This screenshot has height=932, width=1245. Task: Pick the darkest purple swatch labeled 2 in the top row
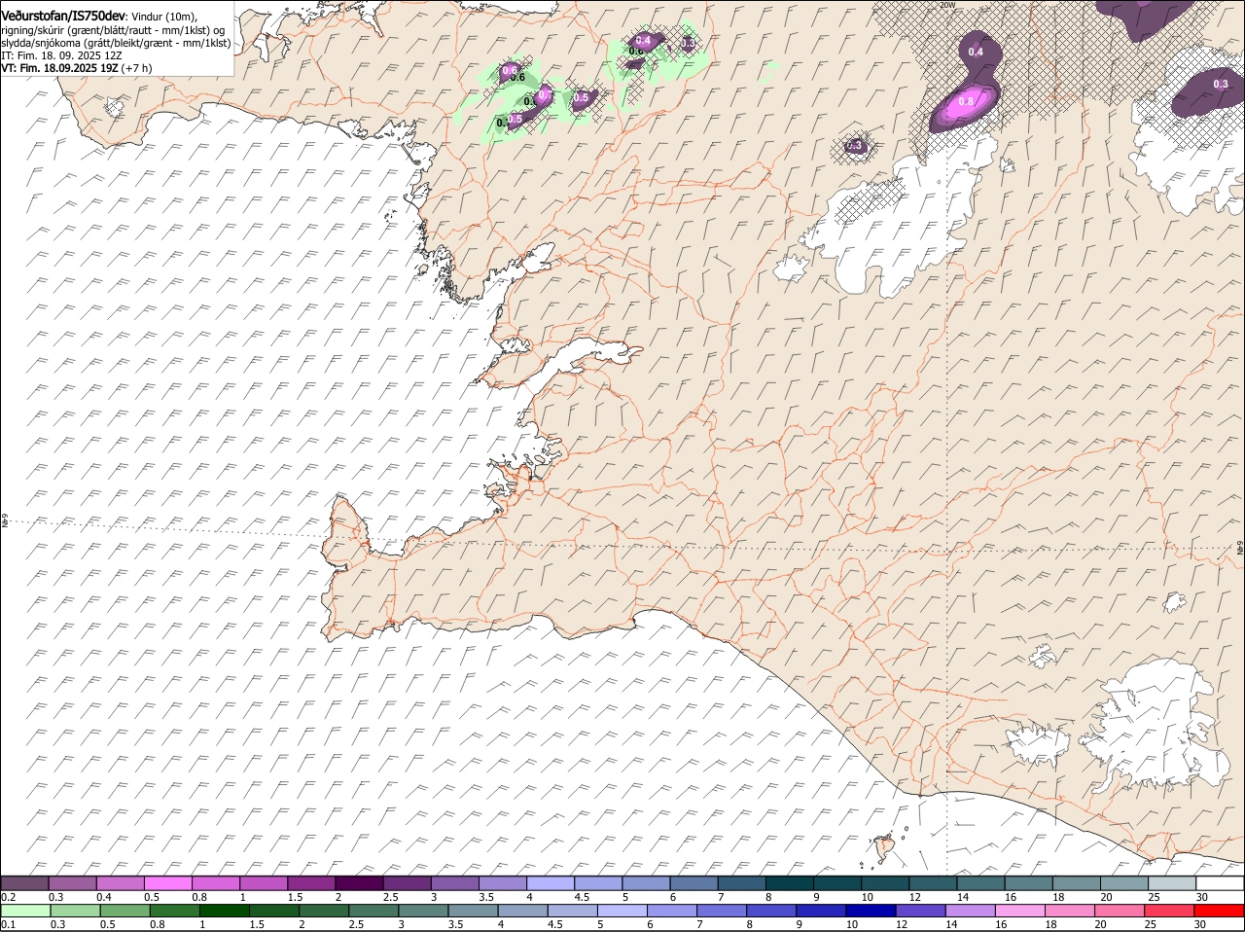[x=359, y=883]
